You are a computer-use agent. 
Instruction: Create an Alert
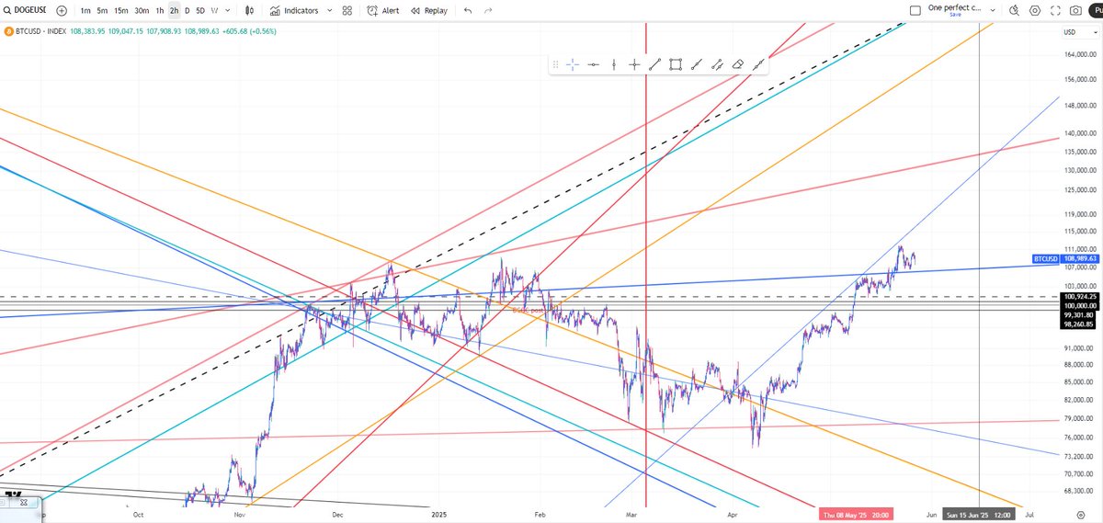tap(383, 10)
